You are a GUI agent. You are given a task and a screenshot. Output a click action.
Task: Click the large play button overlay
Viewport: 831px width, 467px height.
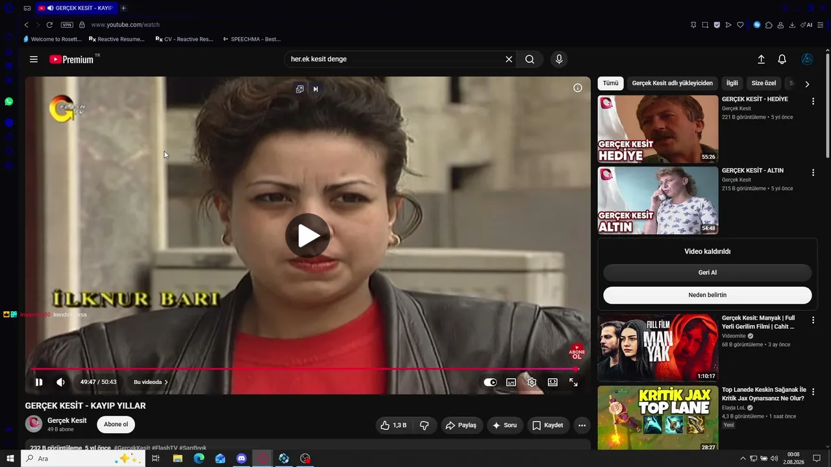[308, 235]
